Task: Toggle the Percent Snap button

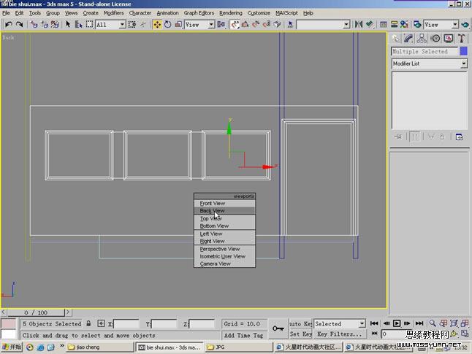Action: 256,24
